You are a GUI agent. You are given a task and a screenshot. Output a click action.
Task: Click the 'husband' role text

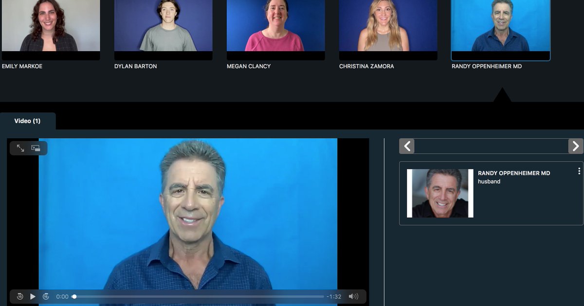(x=489, y=181)
